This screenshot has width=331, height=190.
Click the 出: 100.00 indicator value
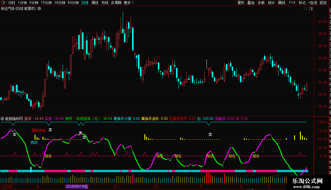click(x=205, y=119)
